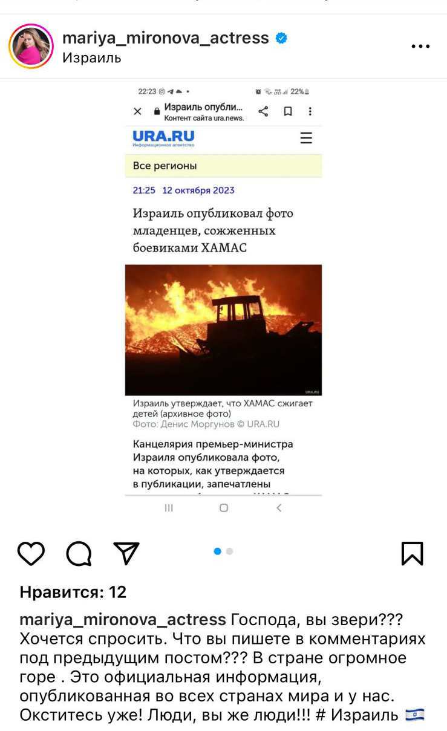The width and height of the screenshot is (447, 731).
Task: Tap the blue verified badge
Action: pos(281,38)
